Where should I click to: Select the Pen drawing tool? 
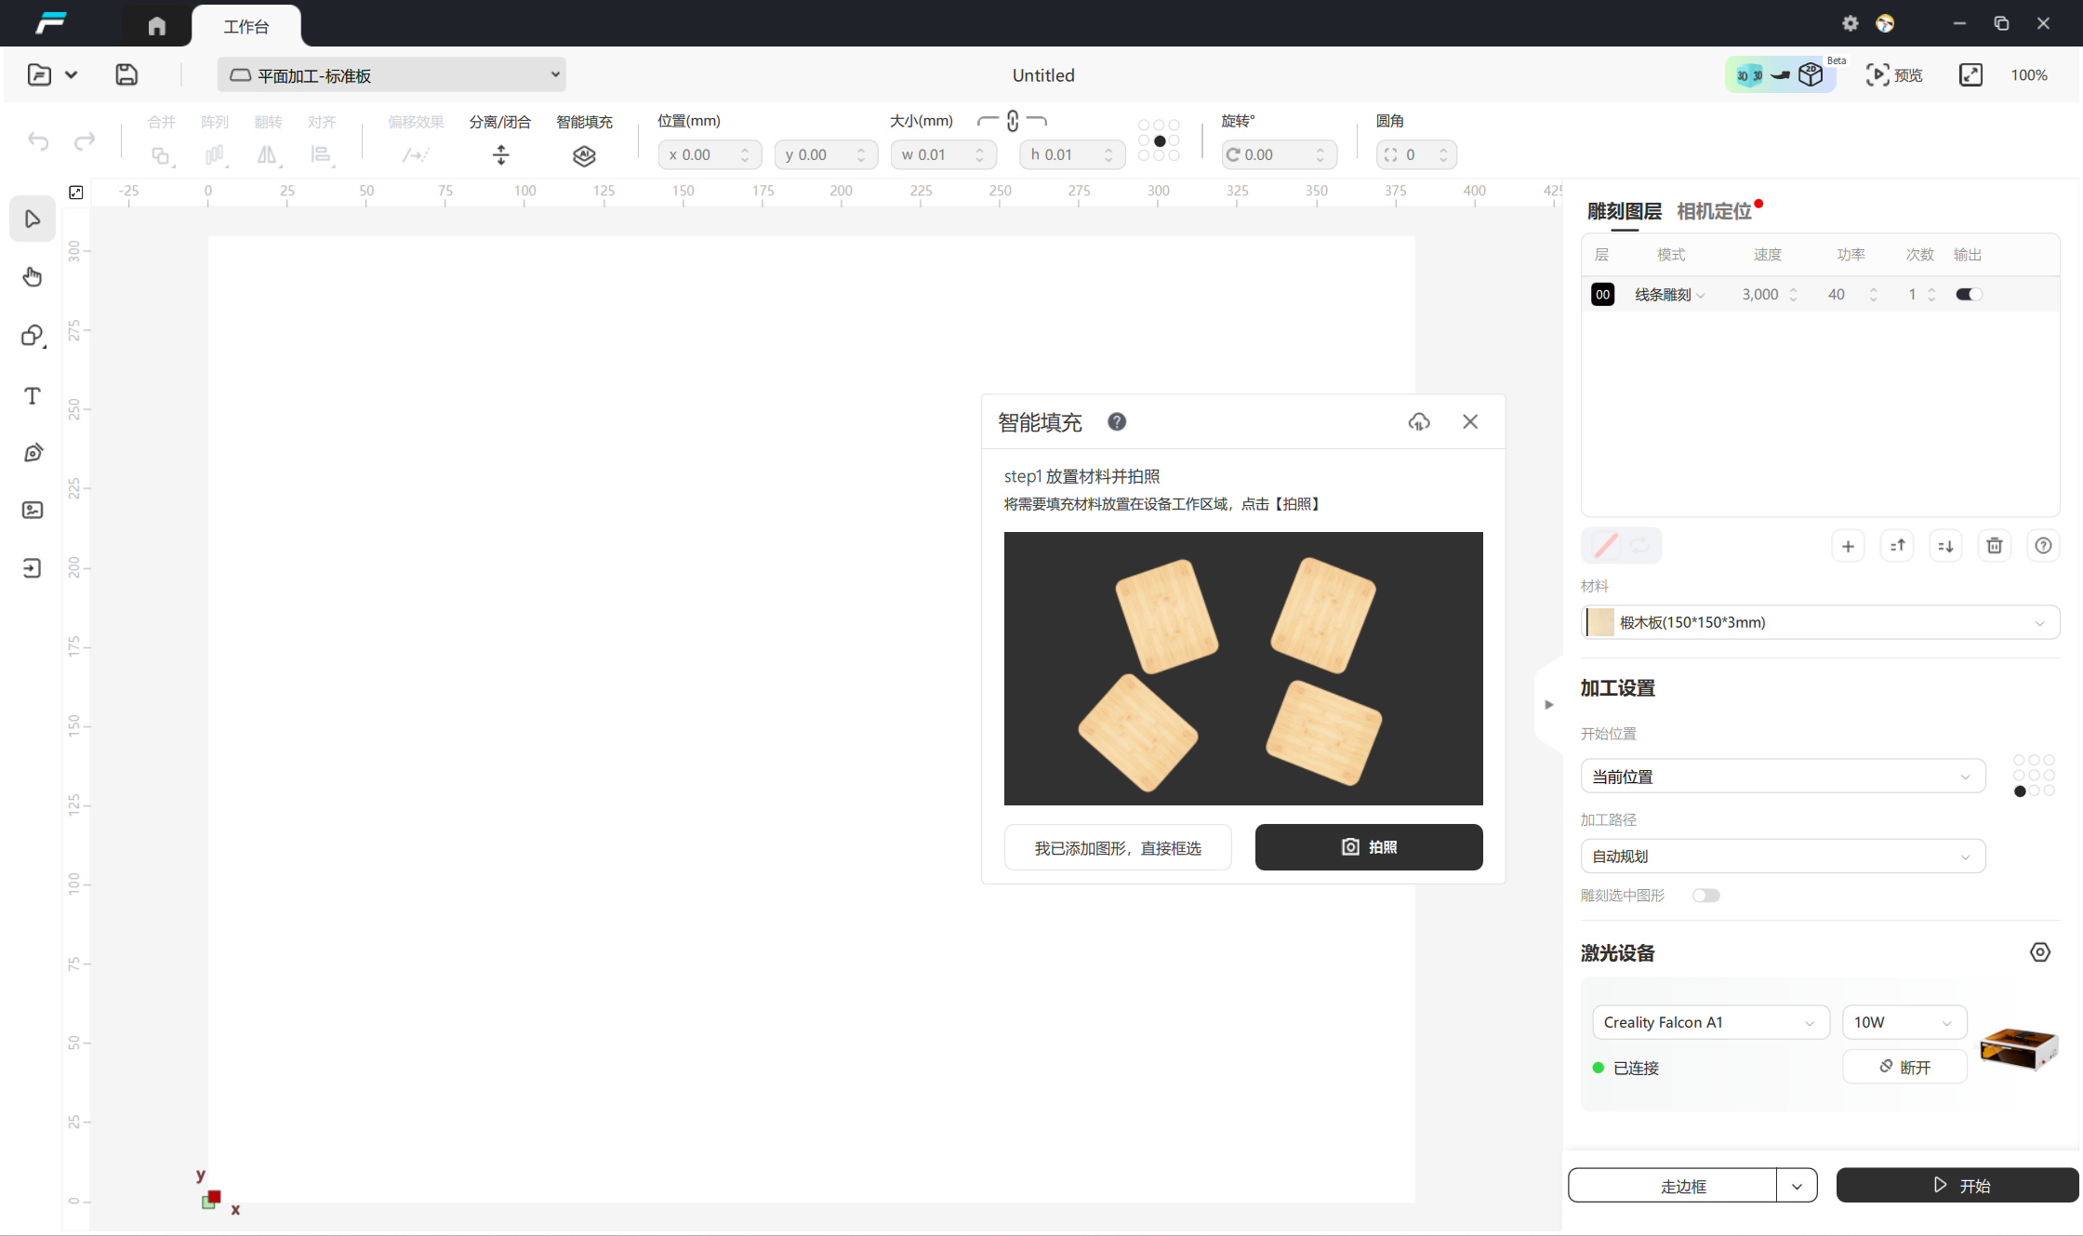click(33, 453)
